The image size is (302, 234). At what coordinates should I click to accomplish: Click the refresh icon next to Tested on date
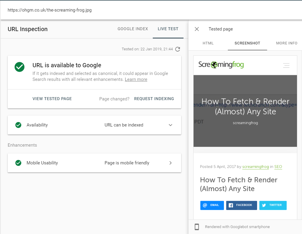pos(178,49)
